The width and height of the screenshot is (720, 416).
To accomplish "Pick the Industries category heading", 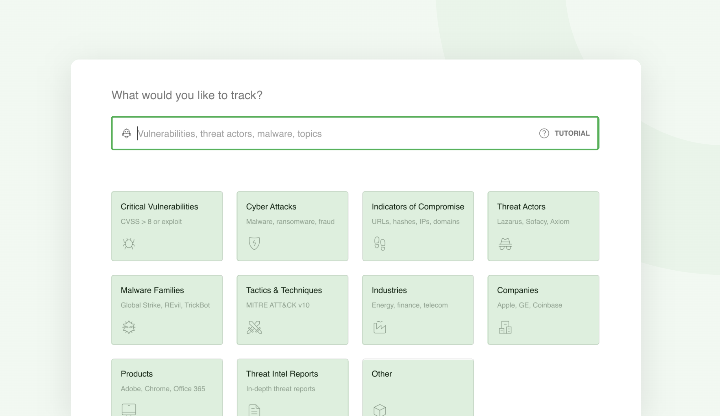I will click(389, 290).
